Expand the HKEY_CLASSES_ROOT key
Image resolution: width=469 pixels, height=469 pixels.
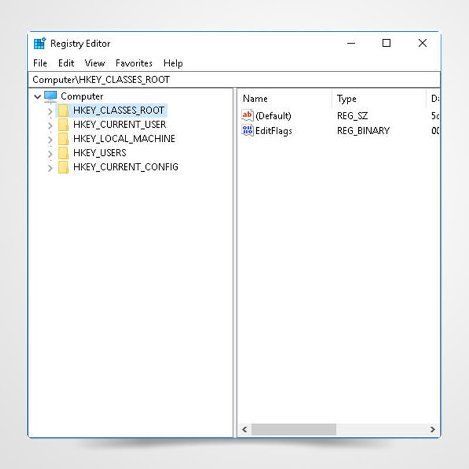[x=50, y=111]
